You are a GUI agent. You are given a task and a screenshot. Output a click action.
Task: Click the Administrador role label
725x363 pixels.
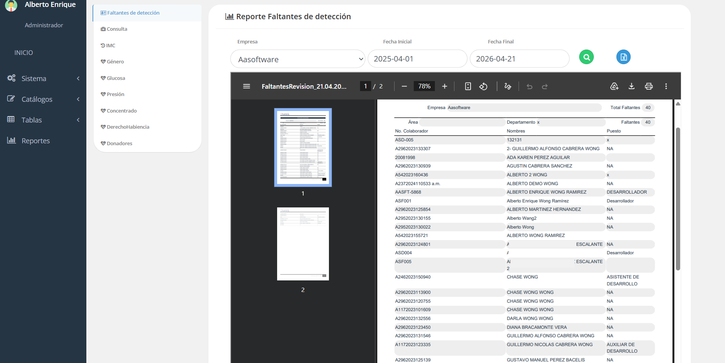[44, 25]
